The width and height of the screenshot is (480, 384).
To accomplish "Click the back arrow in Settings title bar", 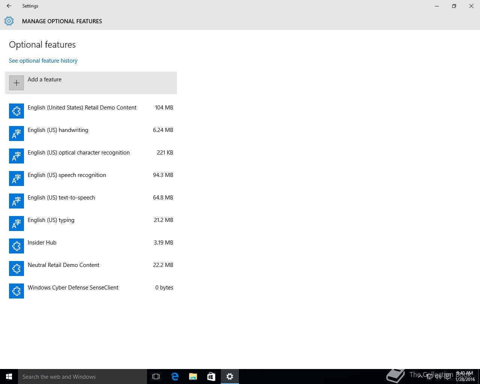I will pyautogui.click(x=9, y=6).
